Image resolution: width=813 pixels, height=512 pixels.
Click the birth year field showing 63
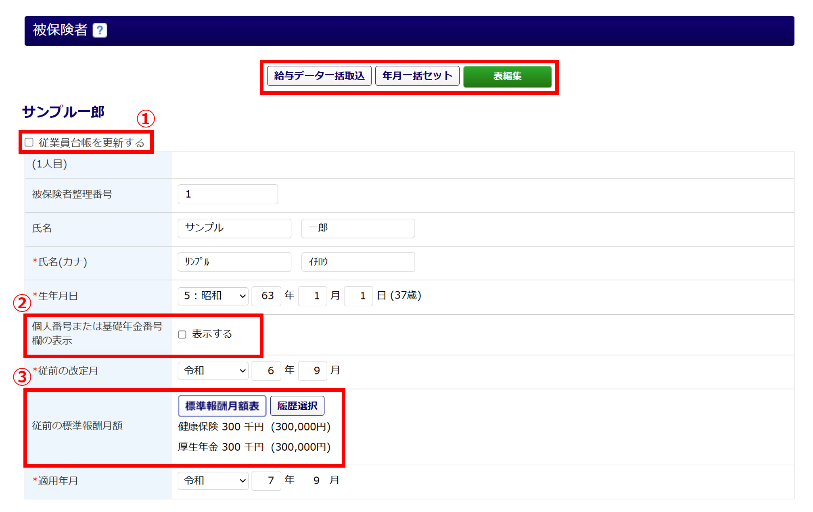(266, 296)
